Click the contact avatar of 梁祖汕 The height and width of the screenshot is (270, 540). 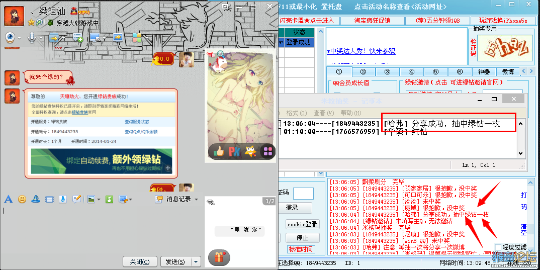14,16
